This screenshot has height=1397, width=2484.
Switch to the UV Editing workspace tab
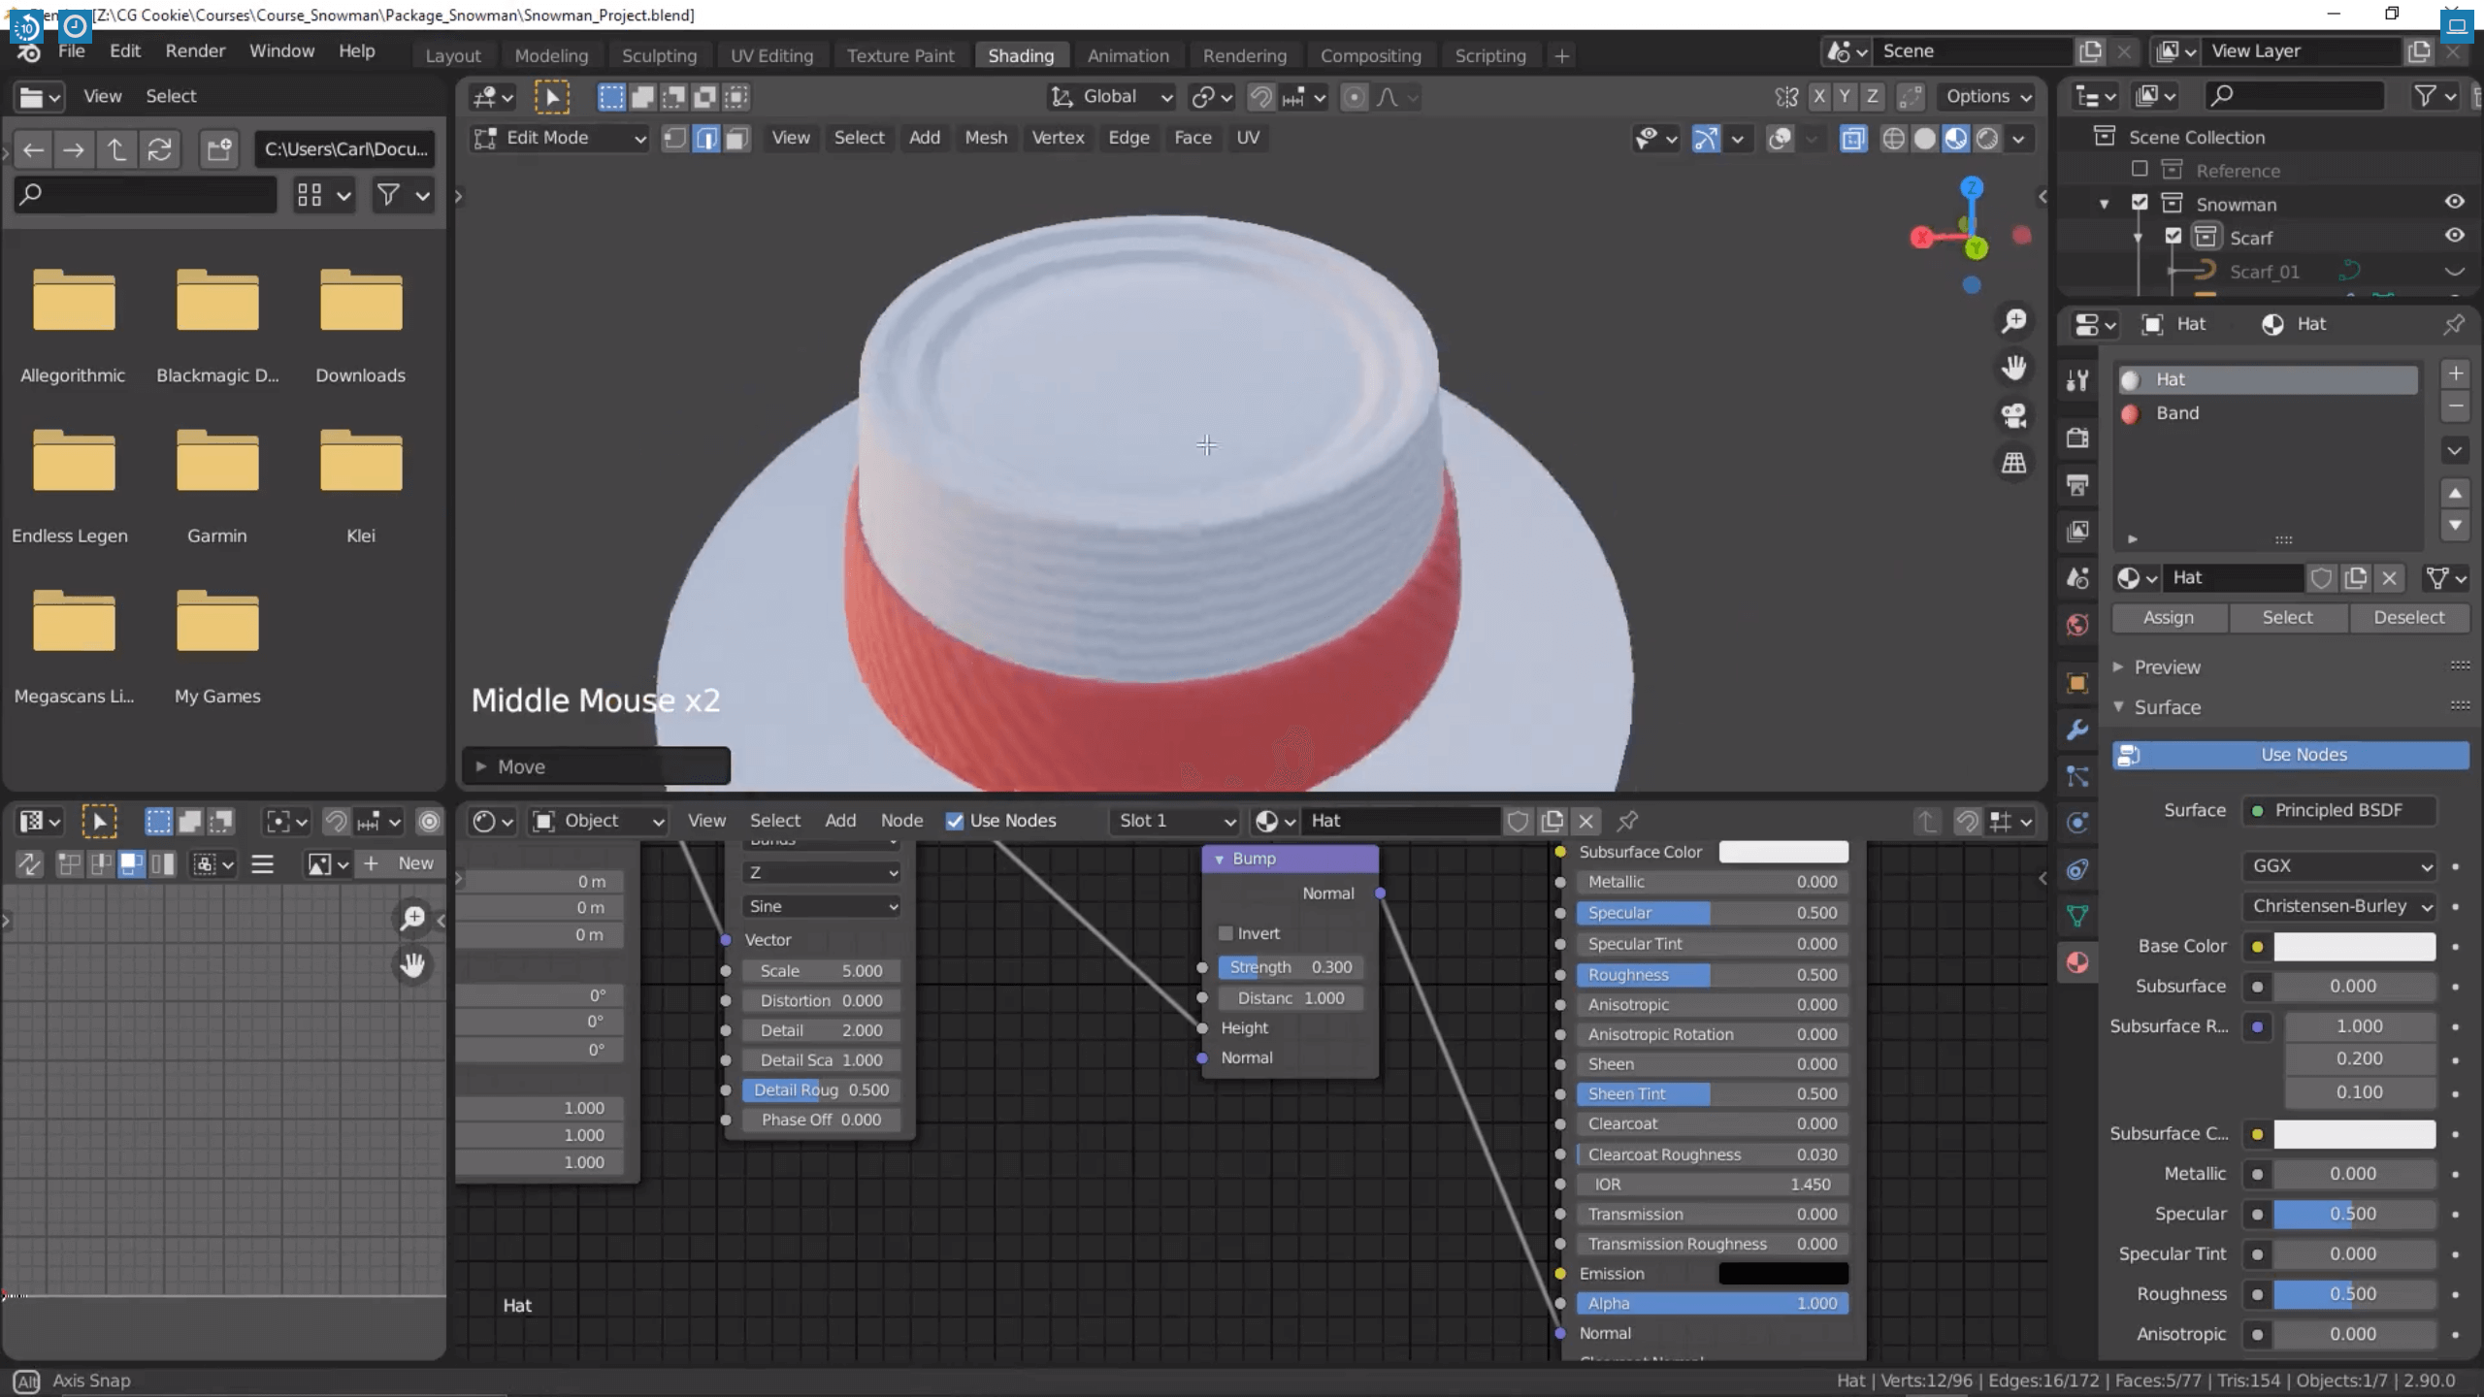tap(771, 55)
